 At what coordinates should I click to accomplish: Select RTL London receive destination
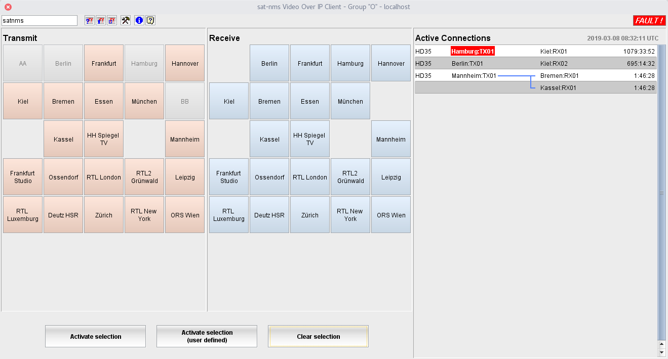[x=310, y=177]
